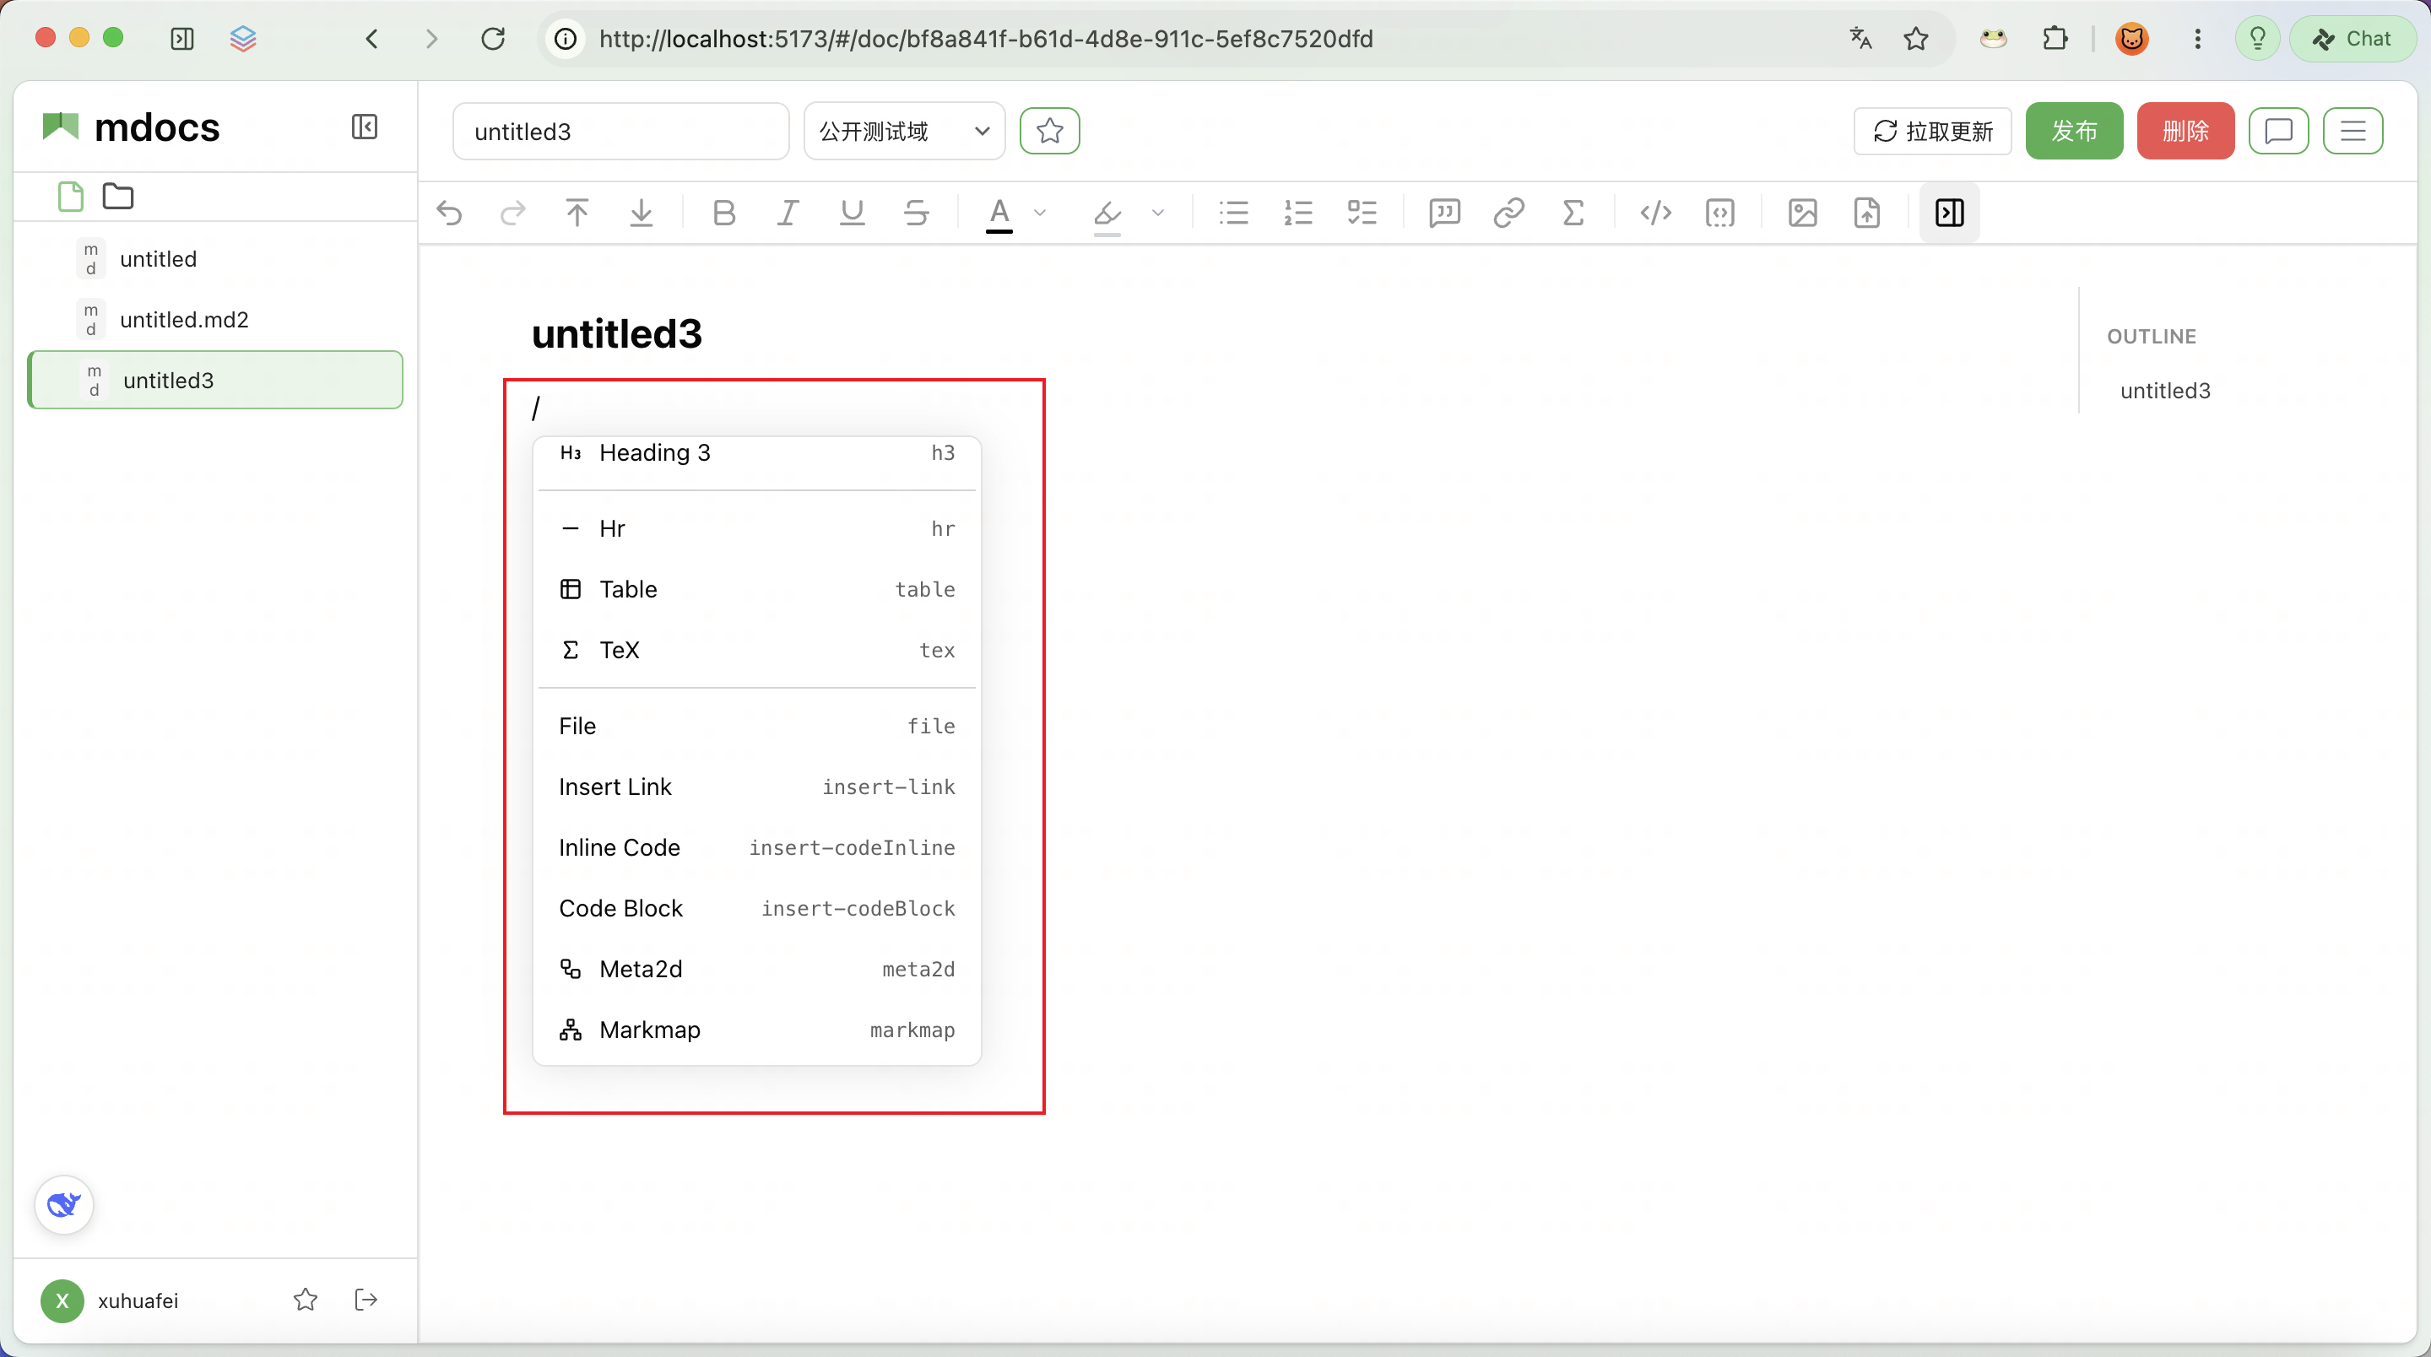Viewport: 2431px width, 1357px height.
Task: Choose Code Block from slash menu
Action: (x=757, y=909)
